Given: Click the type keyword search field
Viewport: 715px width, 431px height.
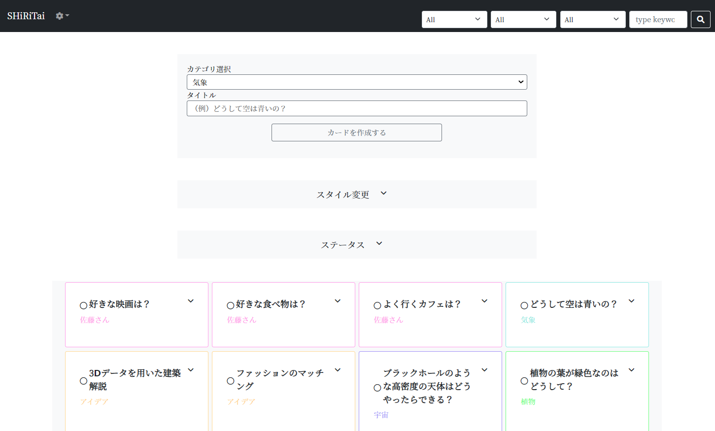Looking at the screenshot, I should click(x=658, y=19).
